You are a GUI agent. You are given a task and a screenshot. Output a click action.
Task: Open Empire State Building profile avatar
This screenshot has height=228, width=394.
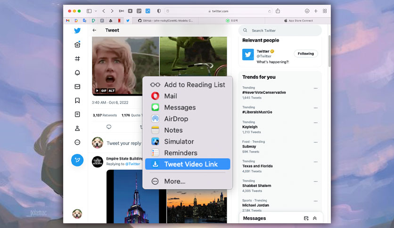click(x=98, y=162)
